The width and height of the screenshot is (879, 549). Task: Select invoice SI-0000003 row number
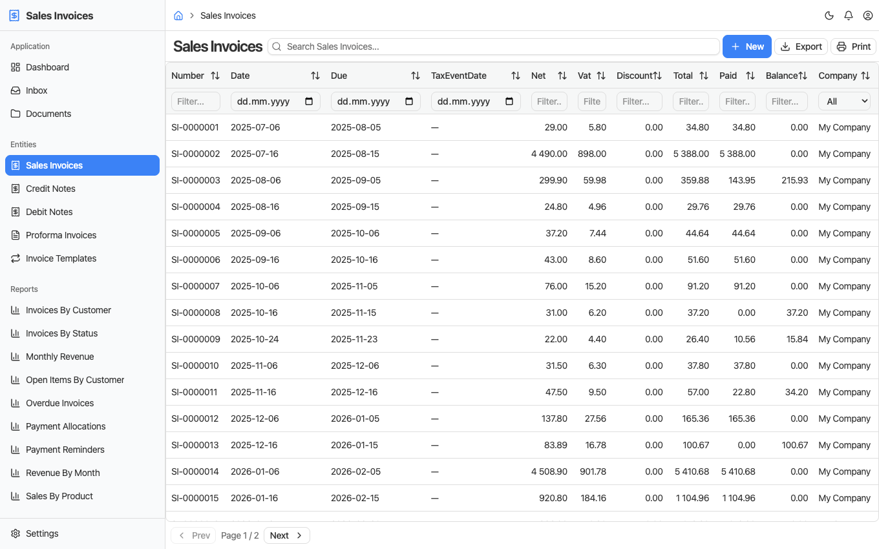coord(195,180)
